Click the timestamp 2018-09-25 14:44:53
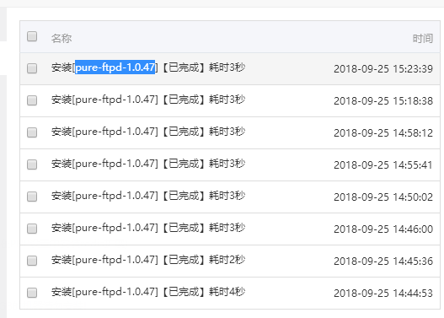The image size is (444, 318). tap(383, 293)
